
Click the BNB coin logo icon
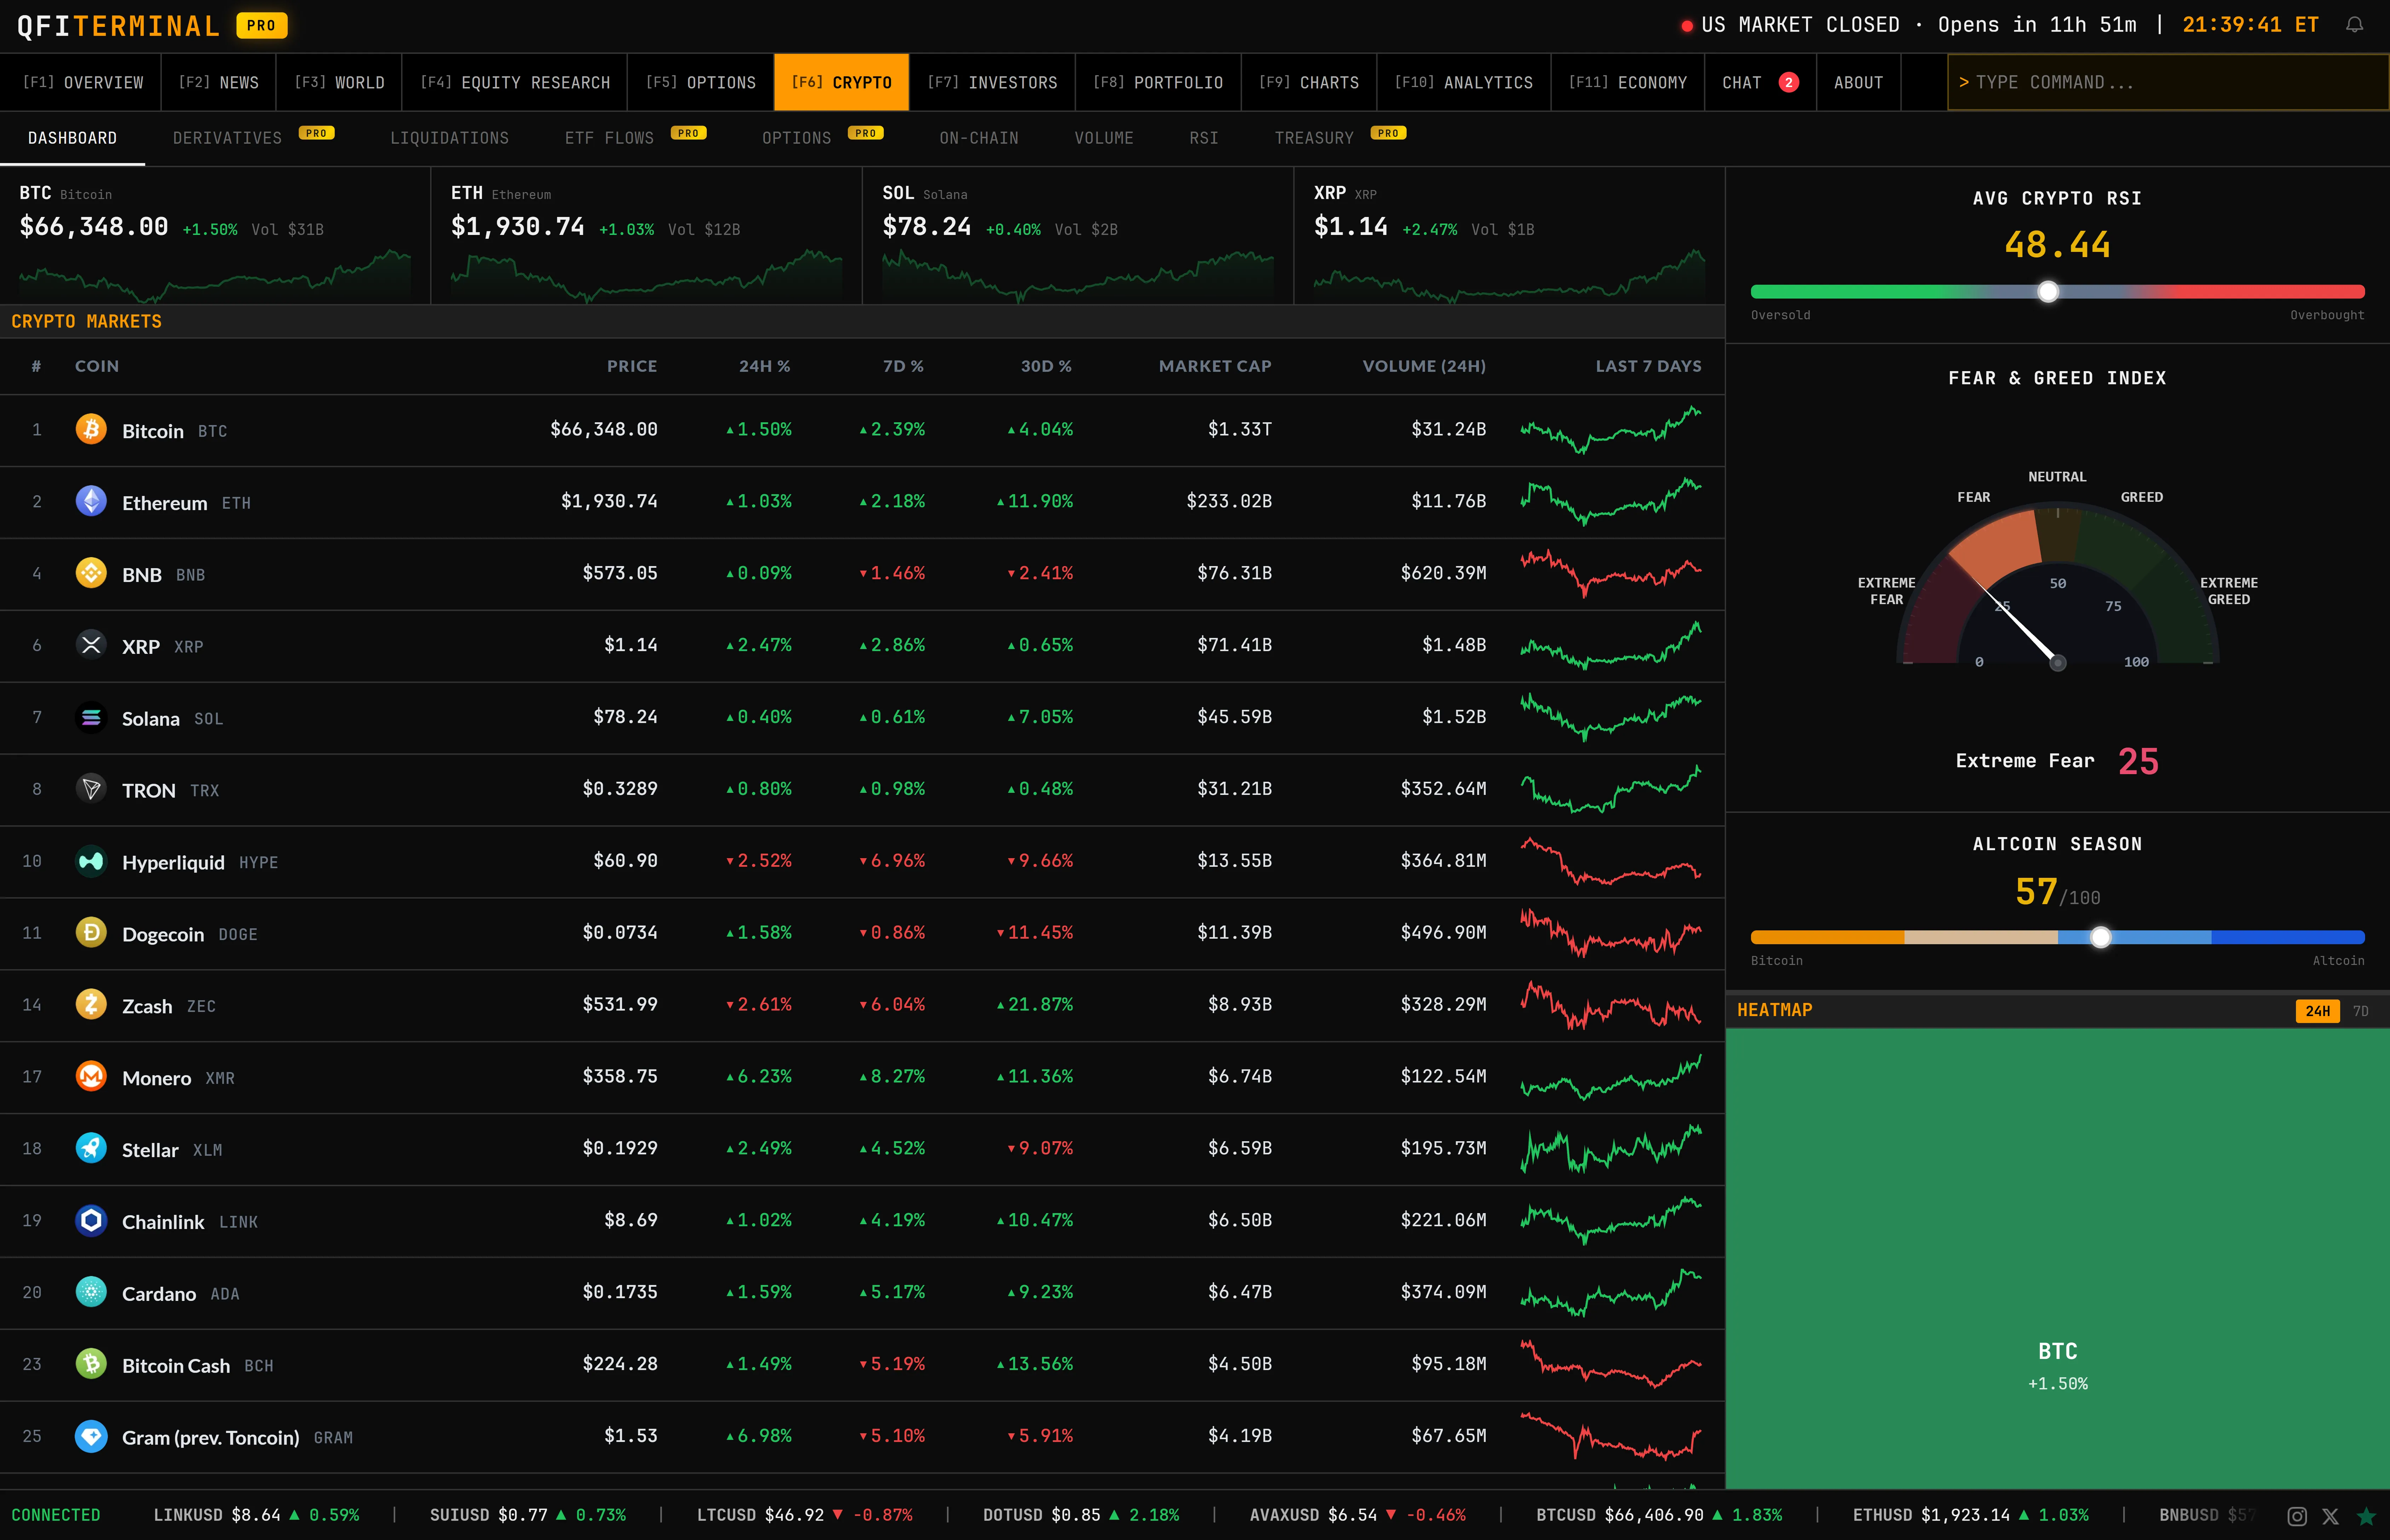point(91,573)
